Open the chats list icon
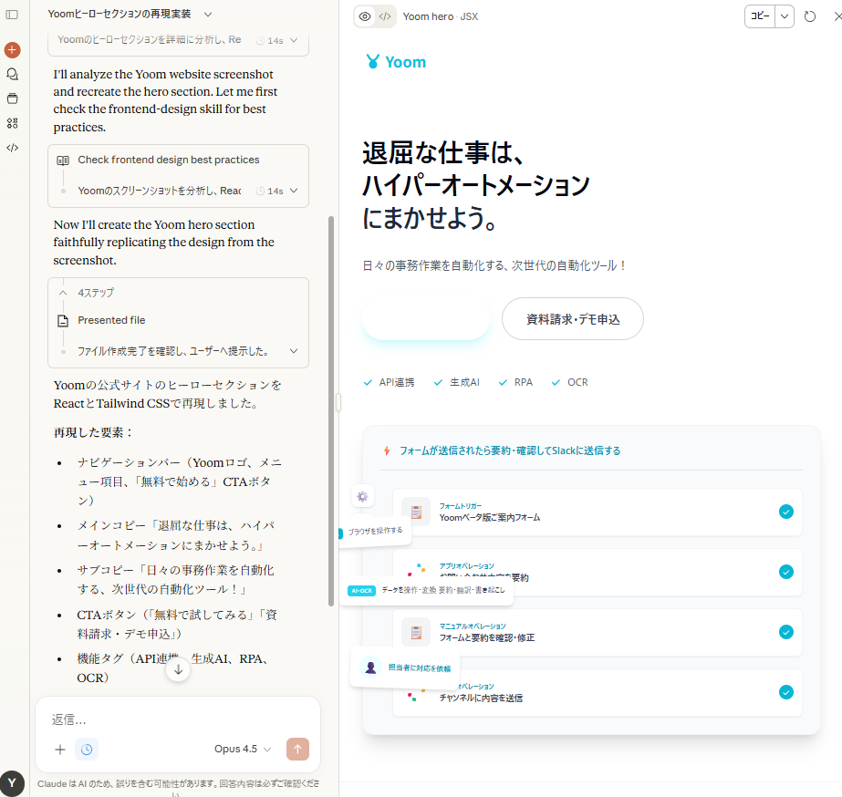 point(13,74)
